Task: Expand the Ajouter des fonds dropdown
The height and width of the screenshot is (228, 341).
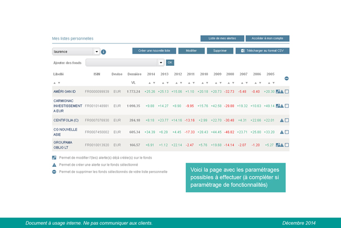Action: coord(161,63)
